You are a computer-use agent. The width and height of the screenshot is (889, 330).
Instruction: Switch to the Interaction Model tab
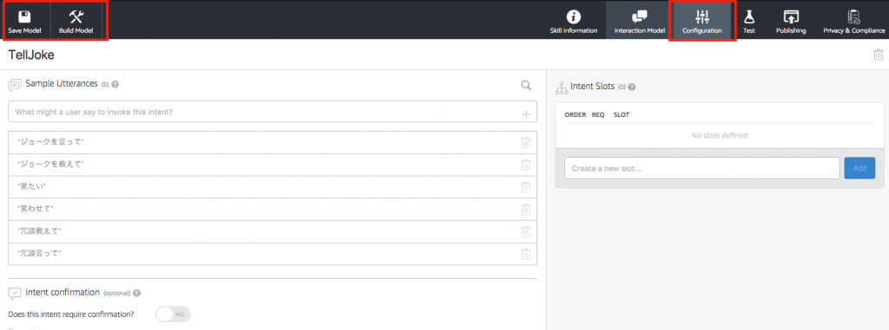point(640,21)
